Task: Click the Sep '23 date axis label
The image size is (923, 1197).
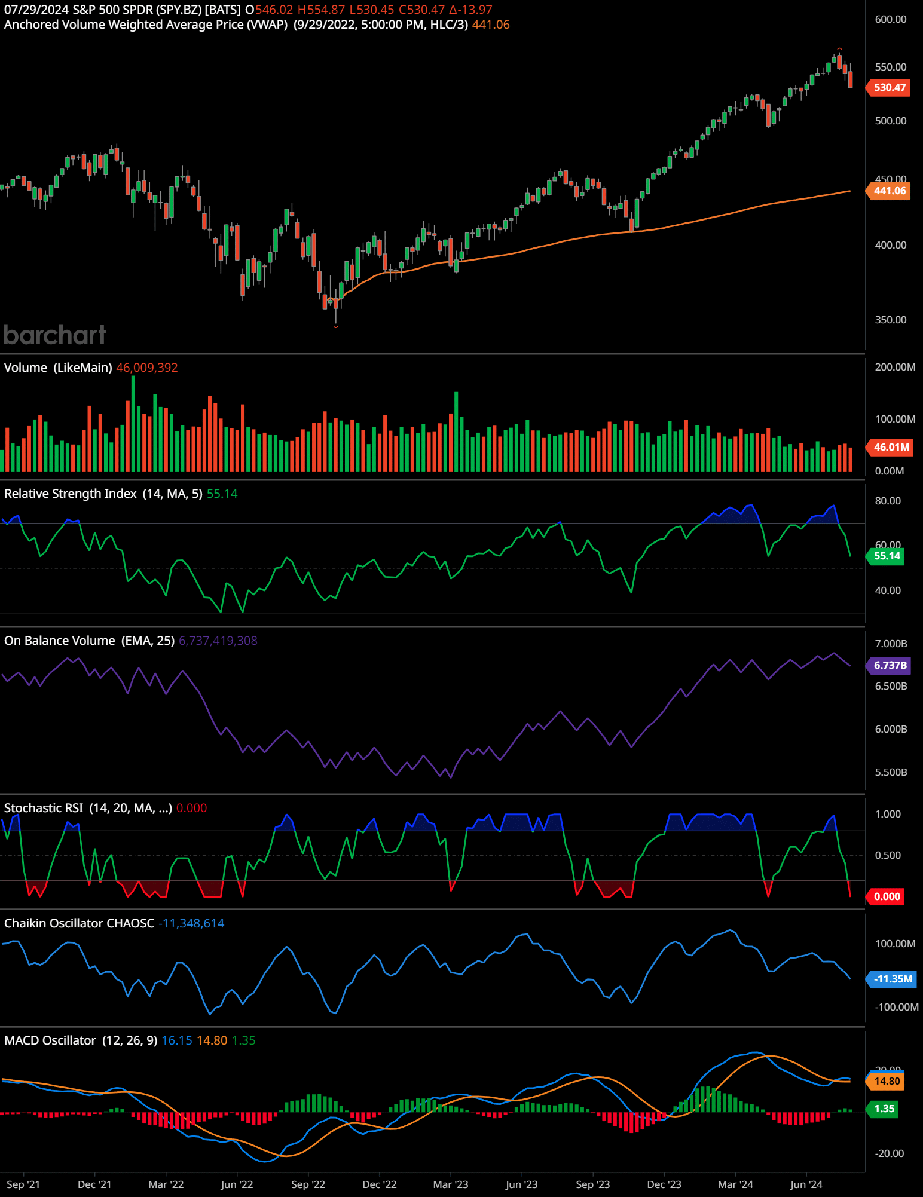Action: point(593,1184)
